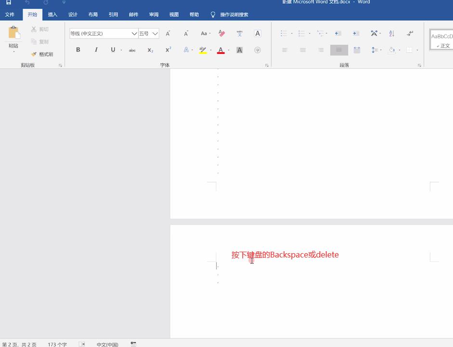
Task: Align text right
Action: point(321,50)
